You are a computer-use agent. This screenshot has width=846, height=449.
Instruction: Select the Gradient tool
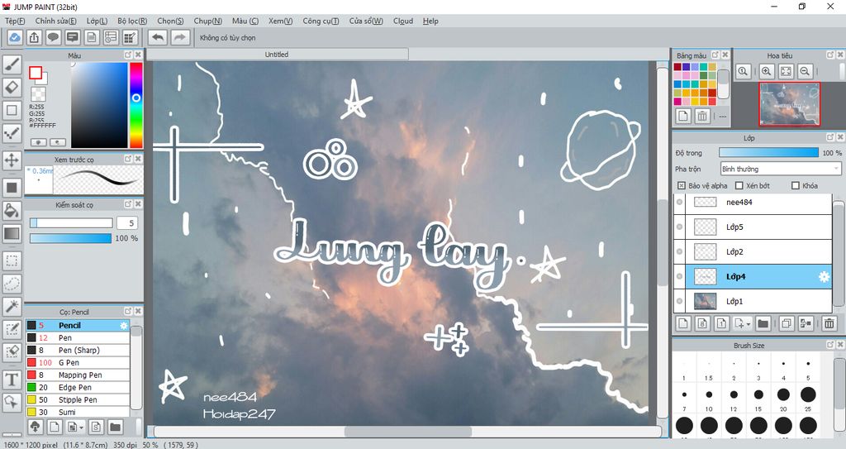coord(12,233)
